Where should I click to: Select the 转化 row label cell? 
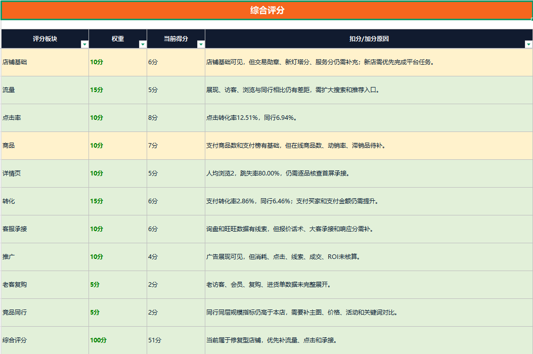[x=45, y=201]
